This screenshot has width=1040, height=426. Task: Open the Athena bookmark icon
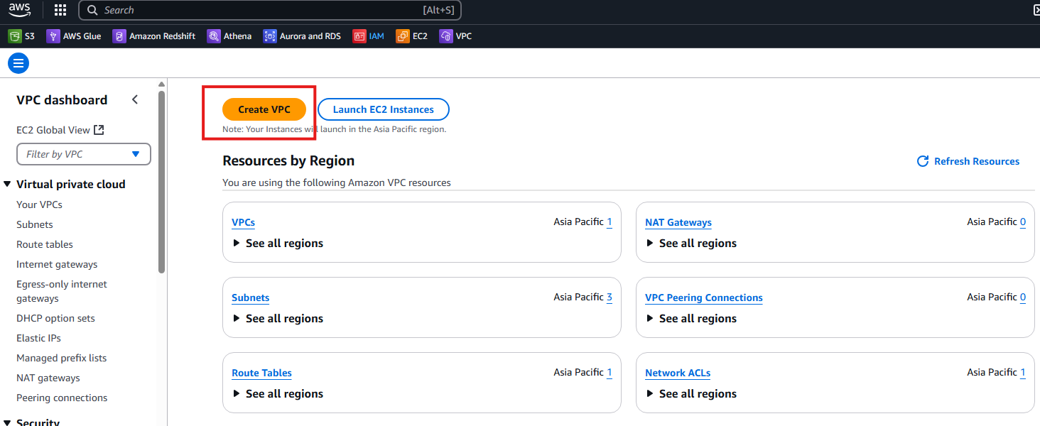(x=214, y=35)
